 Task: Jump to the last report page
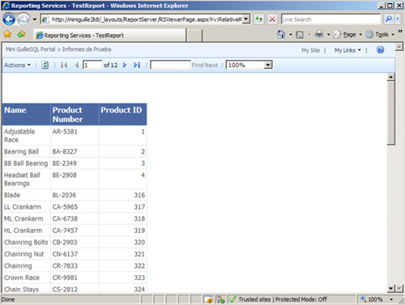(x=137, y=65)
